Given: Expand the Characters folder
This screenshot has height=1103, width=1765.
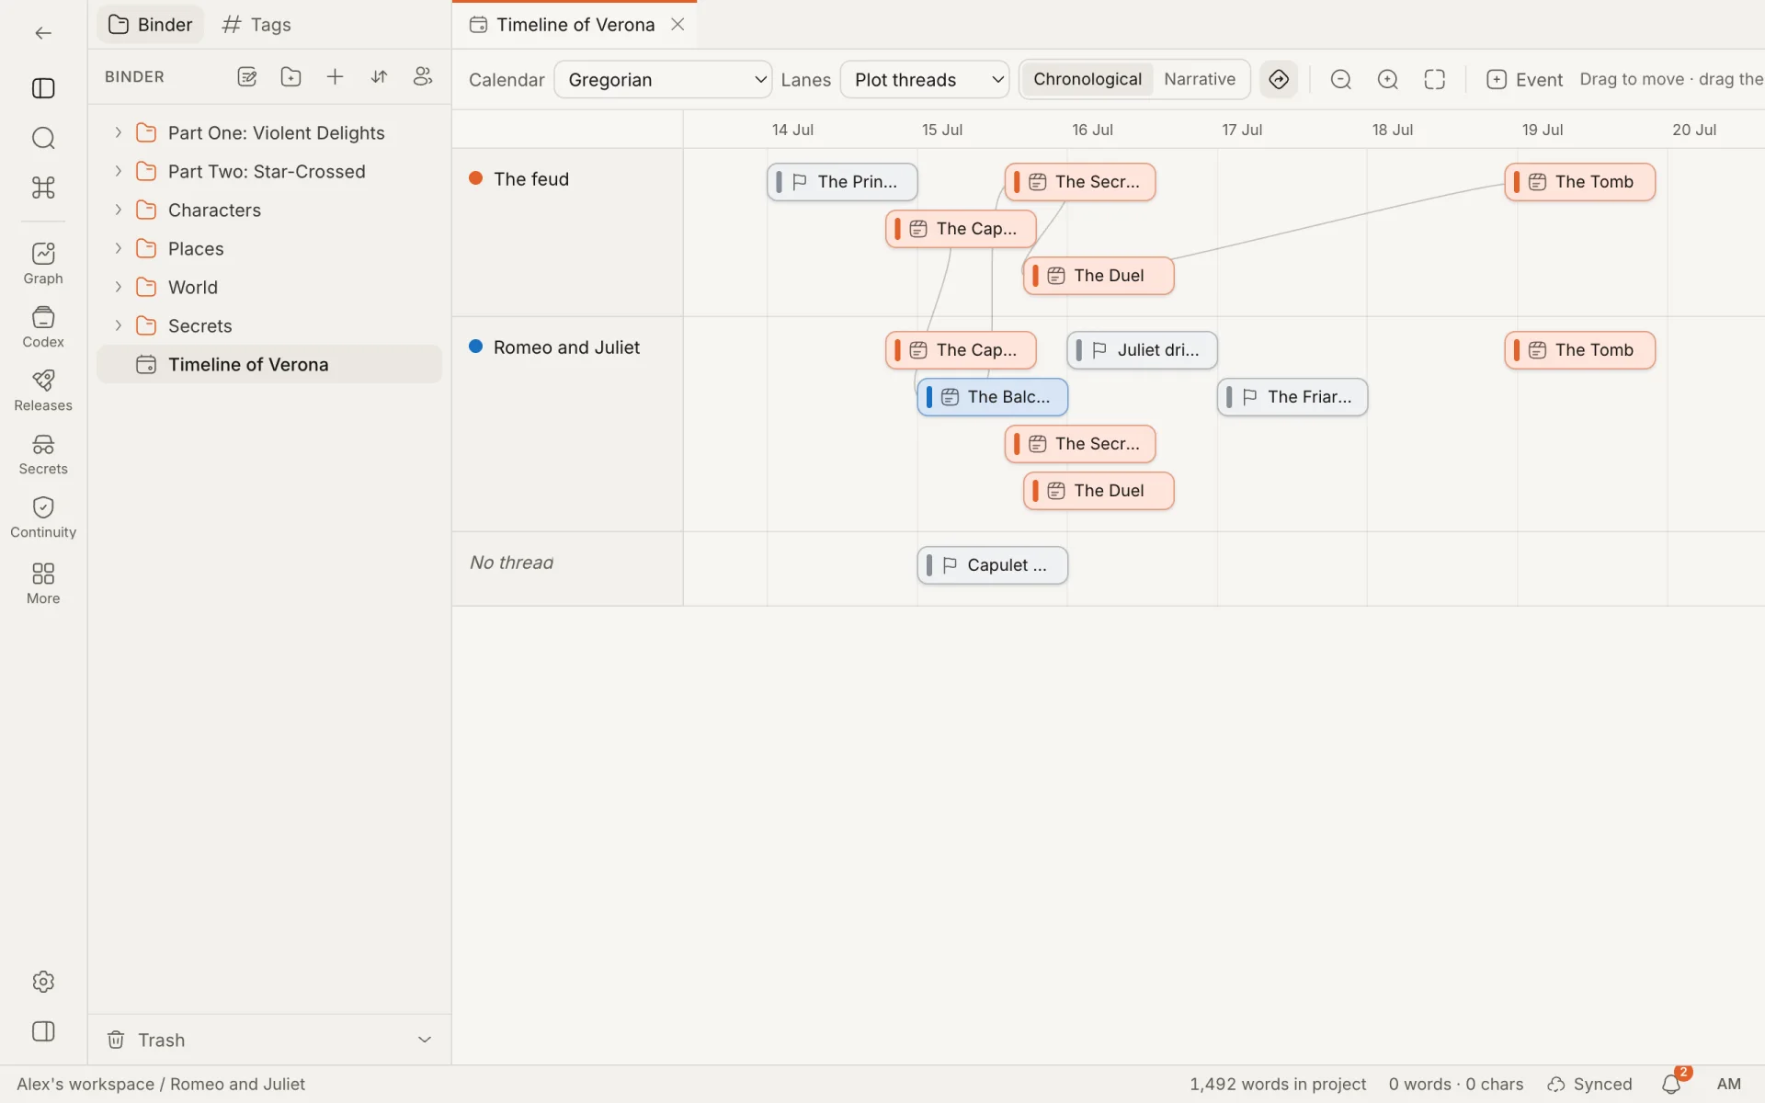Looking at the screenshot, I should point(118,210).
